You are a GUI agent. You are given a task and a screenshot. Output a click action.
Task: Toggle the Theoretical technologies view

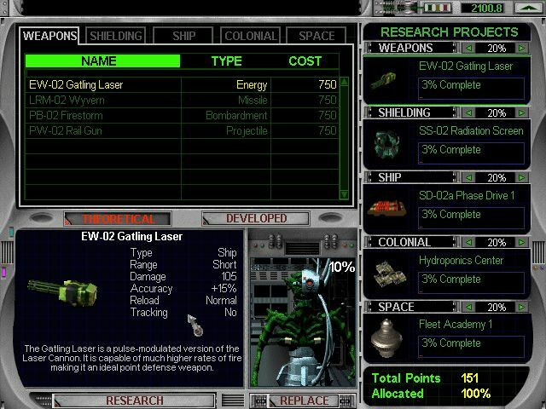coord(117,219)
